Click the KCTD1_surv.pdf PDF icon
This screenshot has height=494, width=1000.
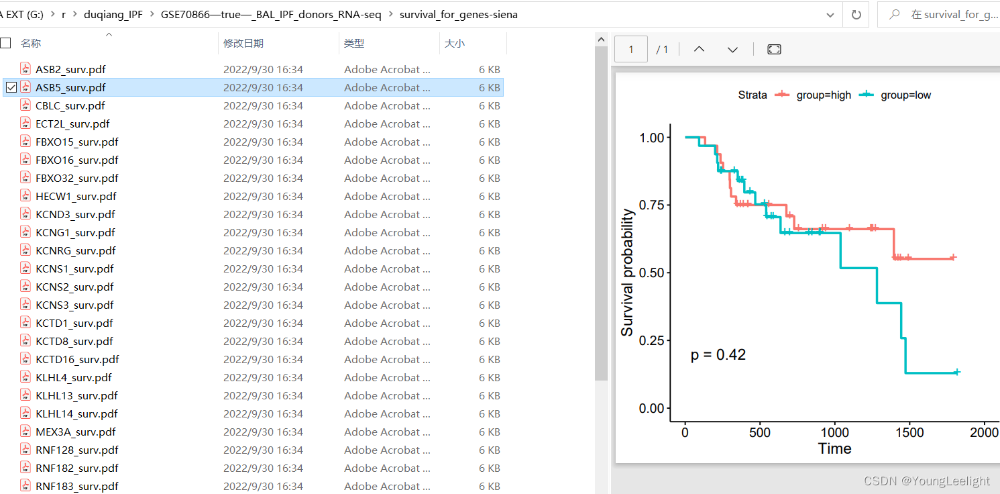(x=25, y=323)
